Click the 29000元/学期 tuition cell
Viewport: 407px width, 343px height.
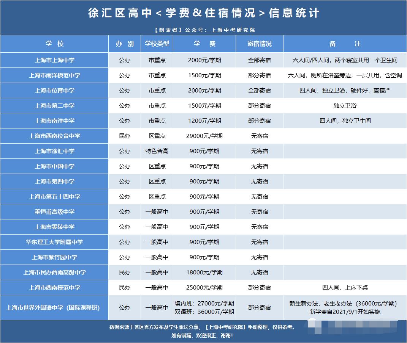coord(204,136)
